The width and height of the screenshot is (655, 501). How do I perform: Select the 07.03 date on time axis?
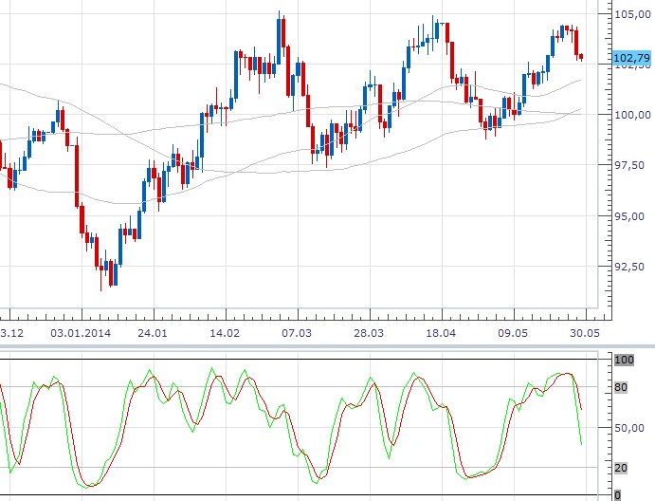[297, 335]
